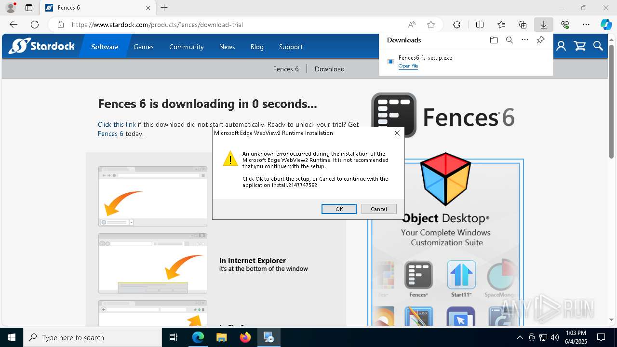View site information lock icon

(61, 25)
